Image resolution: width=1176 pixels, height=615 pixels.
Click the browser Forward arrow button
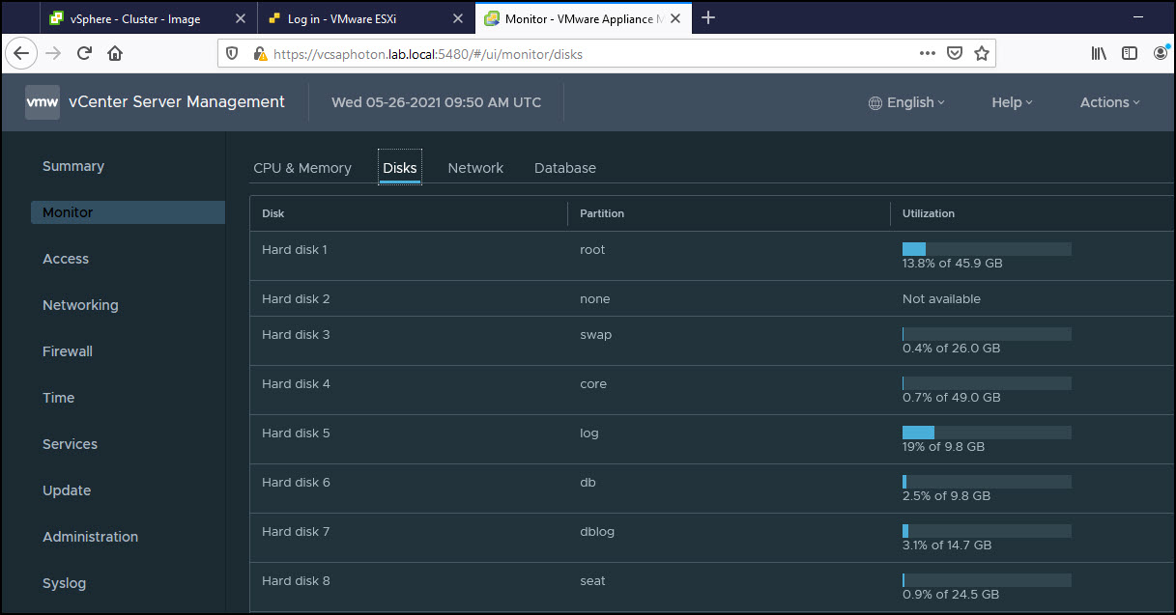pyautogui.click(x=54, y=54)
